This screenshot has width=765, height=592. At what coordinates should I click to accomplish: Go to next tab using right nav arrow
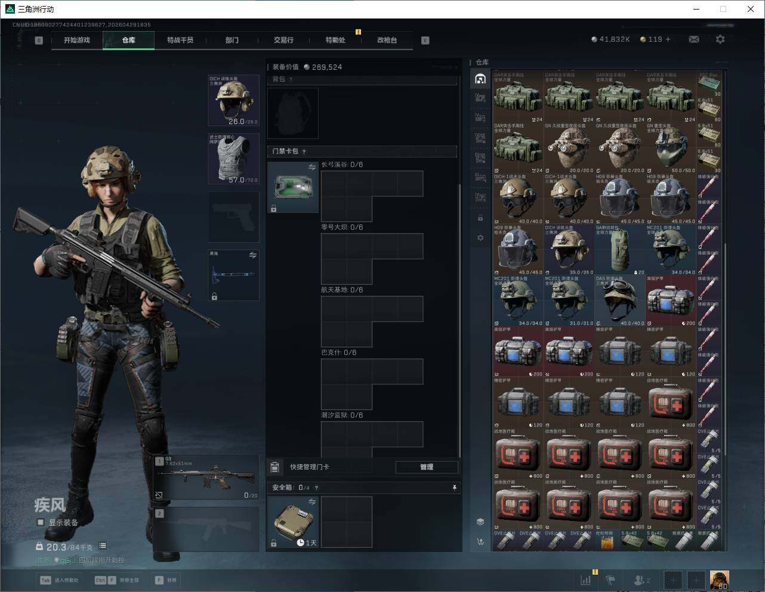tap(425, 41)
